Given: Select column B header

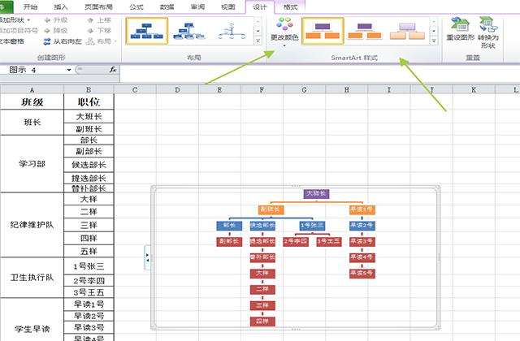Looking at the screenshot, I should (x=89, y=90).
